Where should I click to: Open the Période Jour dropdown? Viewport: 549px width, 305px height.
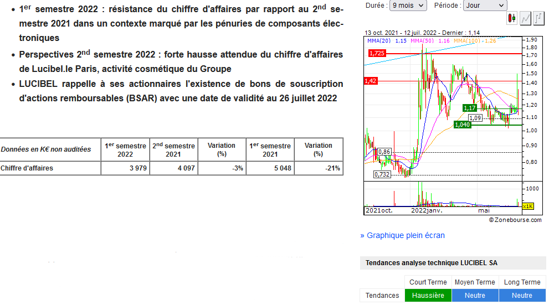(x=485, y=5)
